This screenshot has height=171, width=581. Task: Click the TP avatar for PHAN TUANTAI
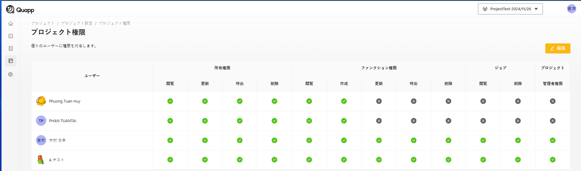41,121
